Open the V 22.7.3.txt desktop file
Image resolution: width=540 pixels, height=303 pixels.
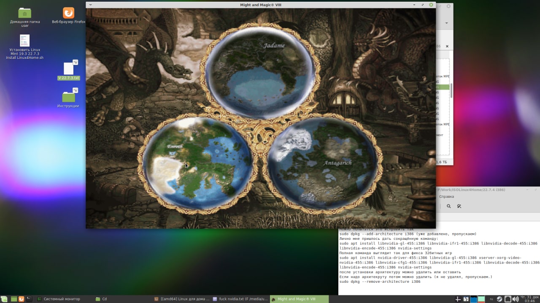(x=69, y=70)
